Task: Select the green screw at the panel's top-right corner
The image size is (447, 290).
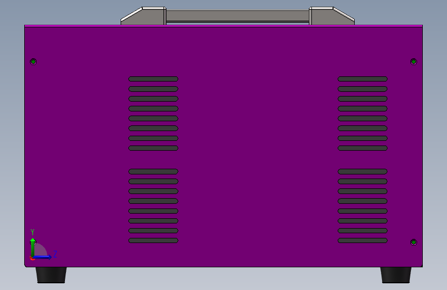Action: point(413,61)
